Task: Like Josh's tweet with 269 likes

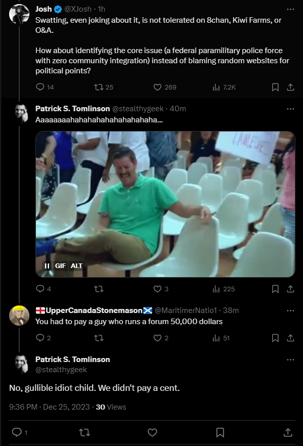Action: pos(157,87)
